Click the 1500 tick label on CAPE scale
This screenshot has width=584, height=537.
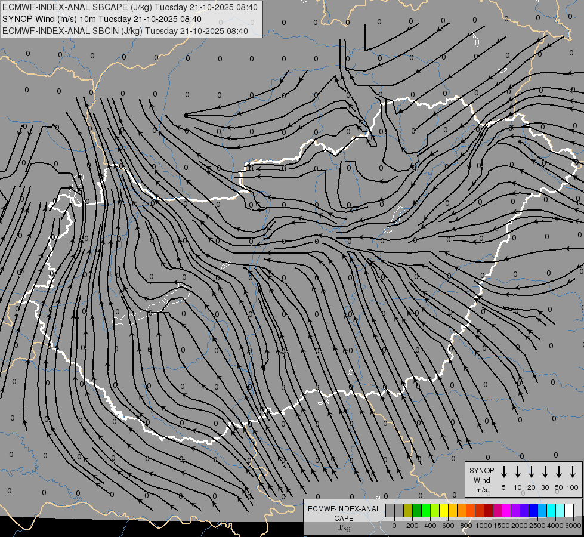(x=502, y=526)
